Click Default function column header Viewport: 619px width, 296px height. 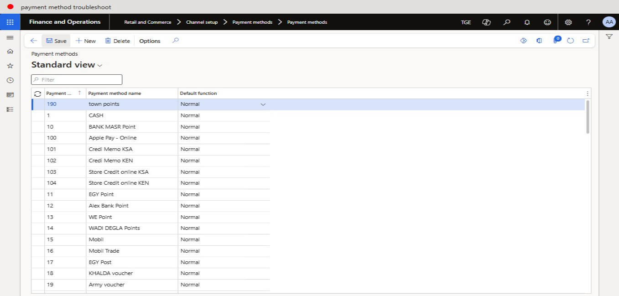198,93
